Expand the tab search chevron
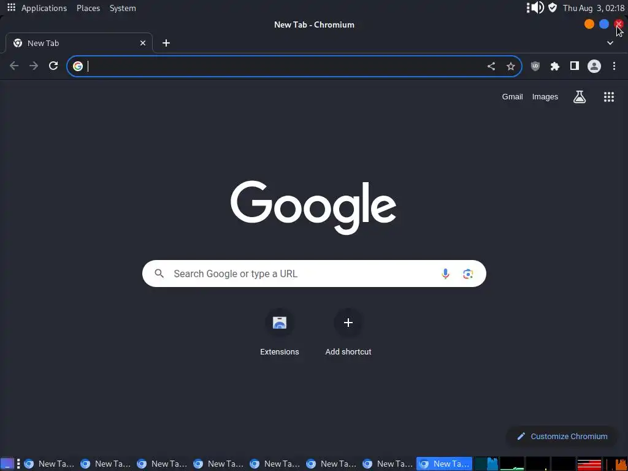The height and width of the screenshot is (471, 628). coord(610,43)
